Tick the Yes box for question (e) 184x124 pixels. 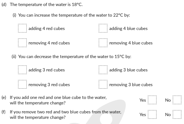[152, 100]
